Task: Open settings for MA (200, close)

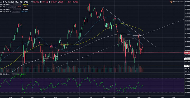Action: pos(16,9)
